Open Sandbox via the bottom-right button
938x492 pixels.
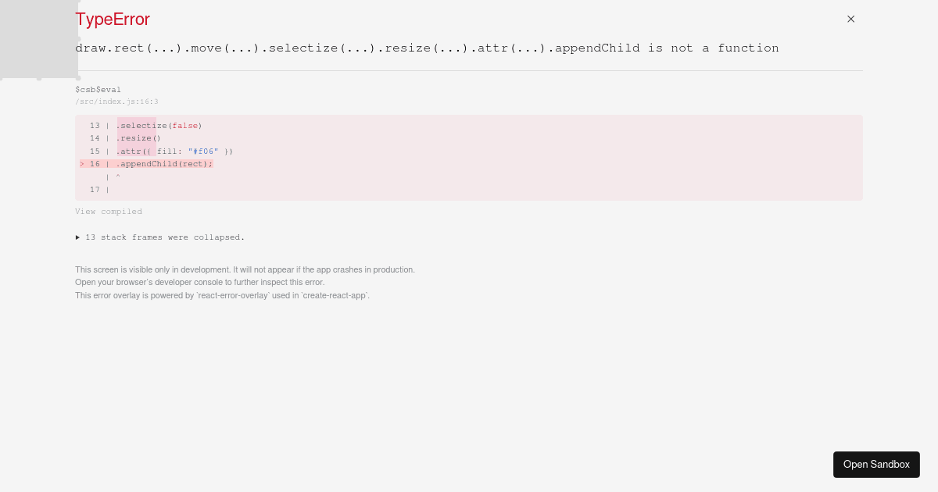pyautogui.click(x=876, y=465)
